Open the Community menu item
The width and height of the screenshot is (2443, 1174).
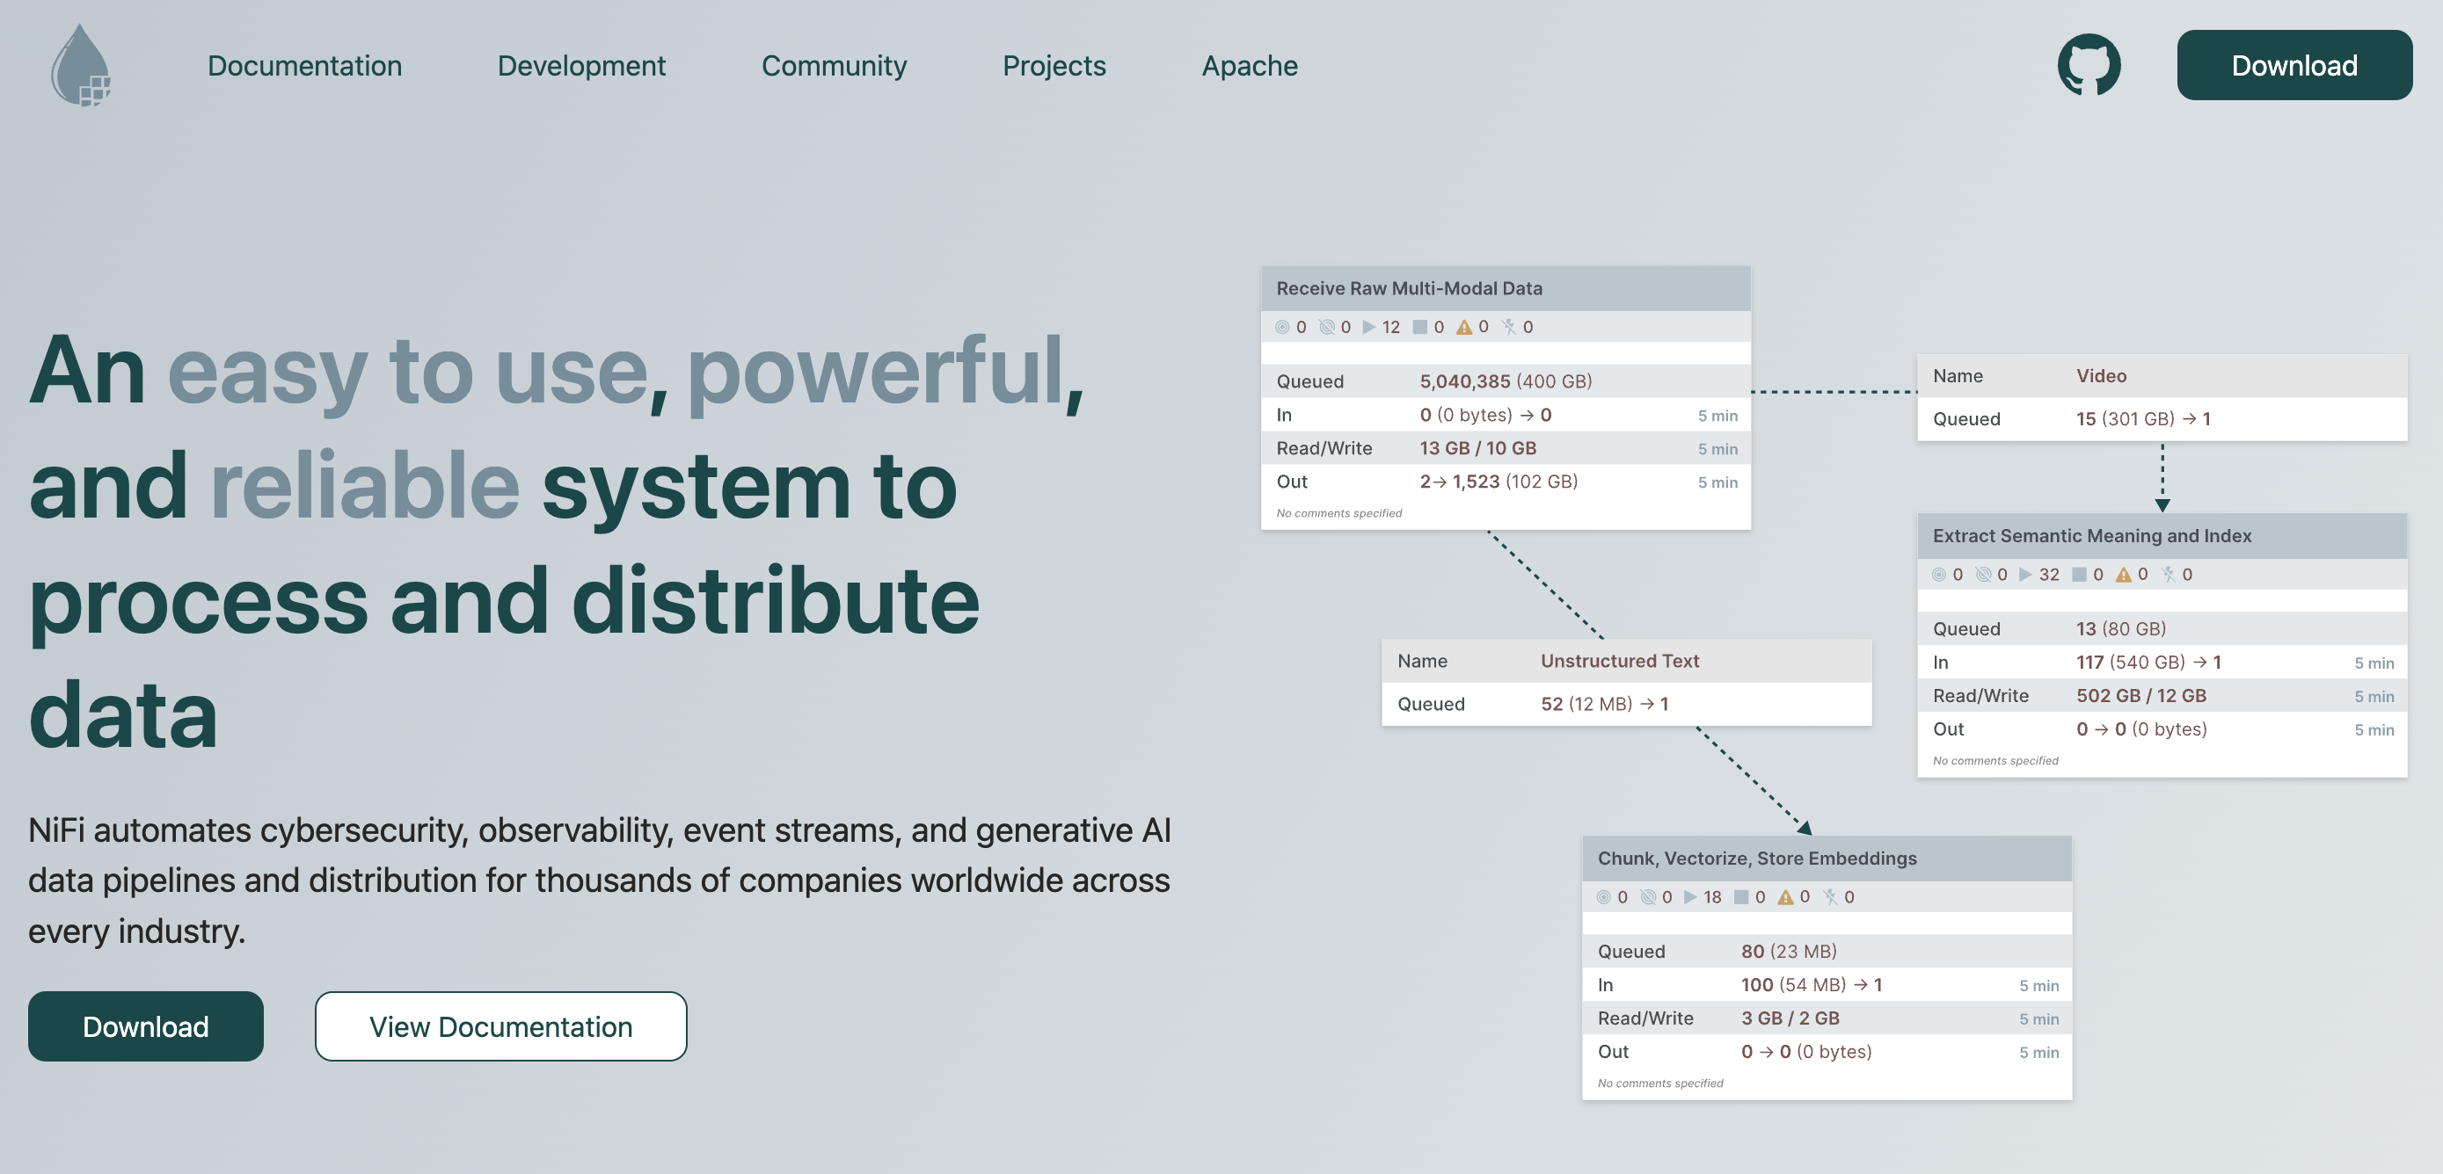(x=835, y=65)
